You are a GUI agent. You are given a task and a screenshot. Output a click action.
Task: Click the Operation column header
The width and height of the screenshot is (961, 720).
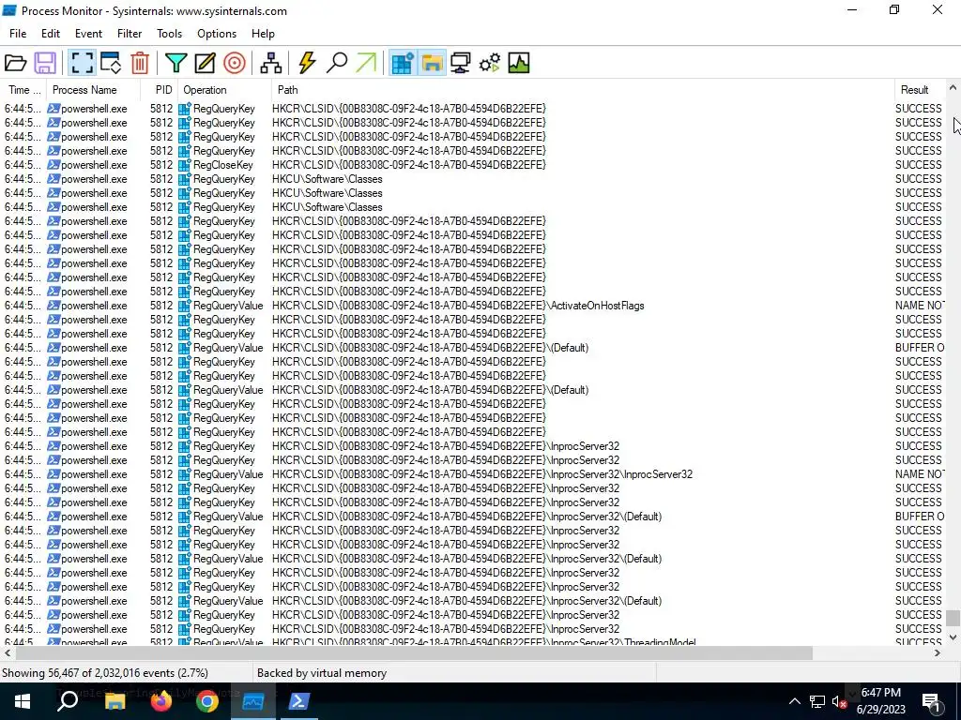(x=224, y=90)
